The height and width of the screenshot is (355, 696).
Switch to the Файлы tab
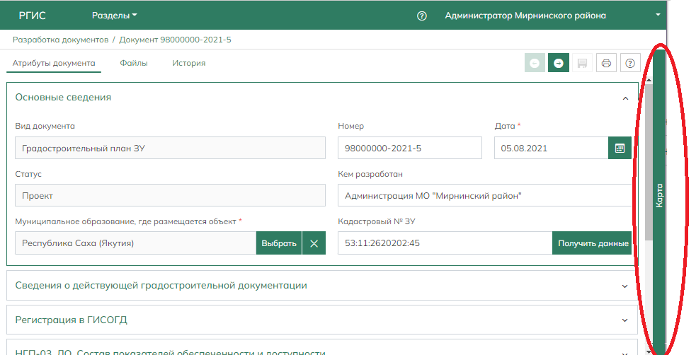(x=134, y=63)
